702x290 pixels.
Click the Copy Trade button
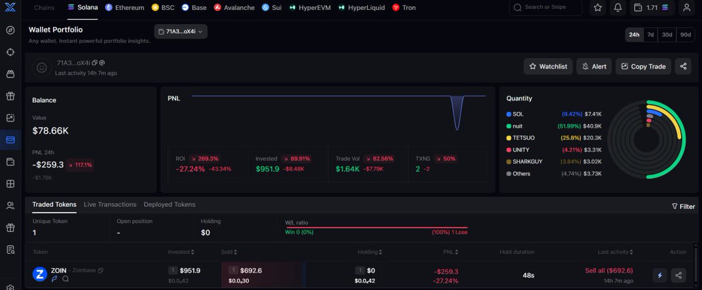pos(643,66)
